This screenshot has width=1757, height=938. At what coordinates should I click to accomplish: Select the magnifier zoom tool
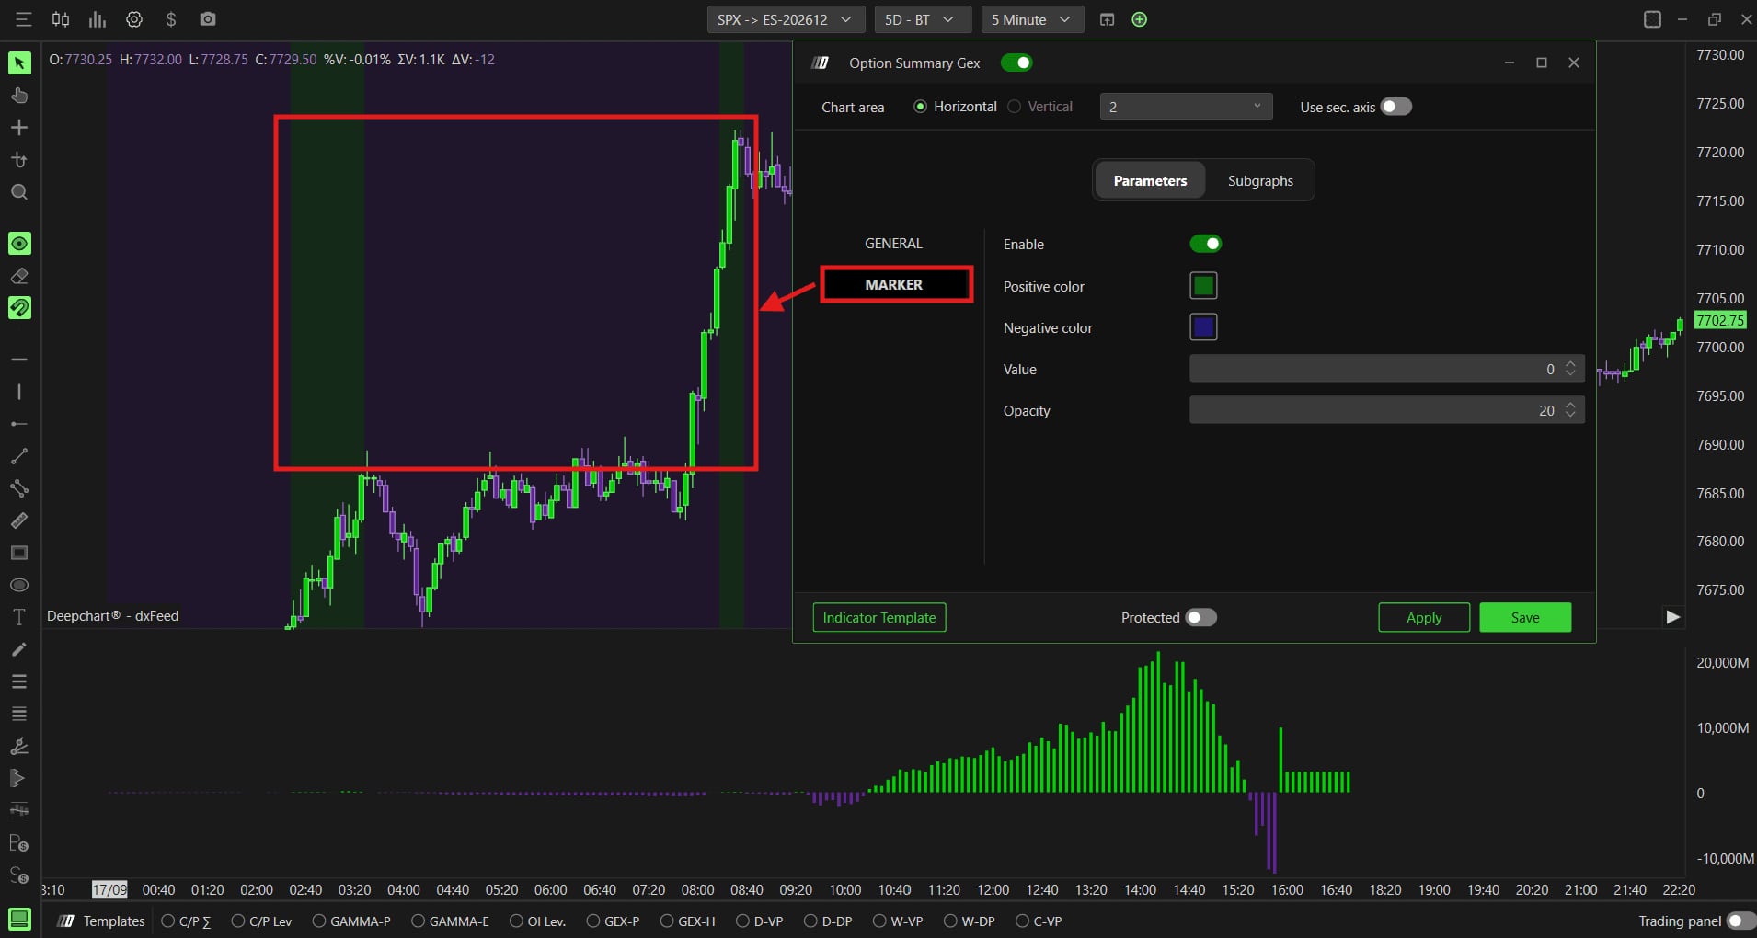pyautogui.click(x=19, y=192)
